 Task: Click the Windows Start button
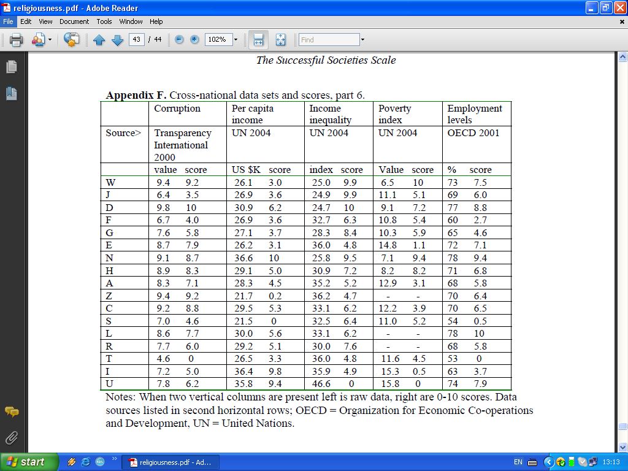click(29, 462)
